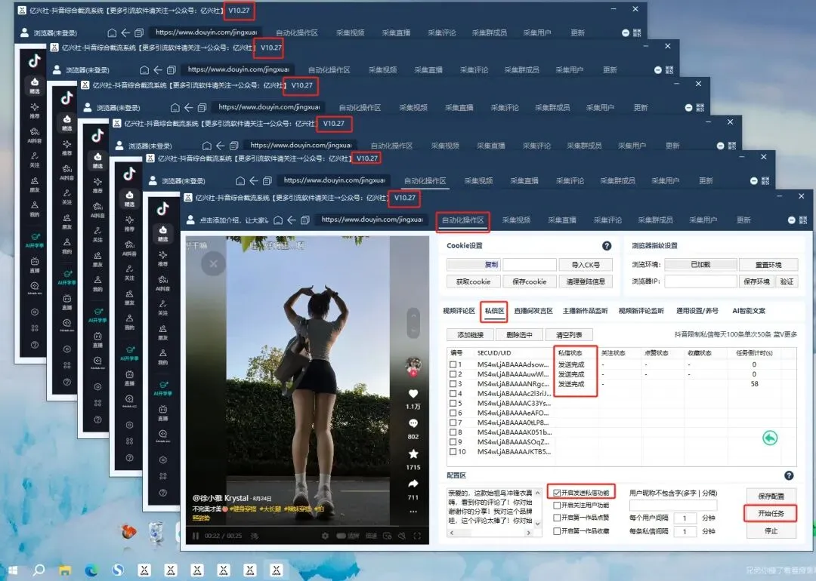
Task: Click the 获取cookie button
Action: pyautogui.click(x=472, y=281)
